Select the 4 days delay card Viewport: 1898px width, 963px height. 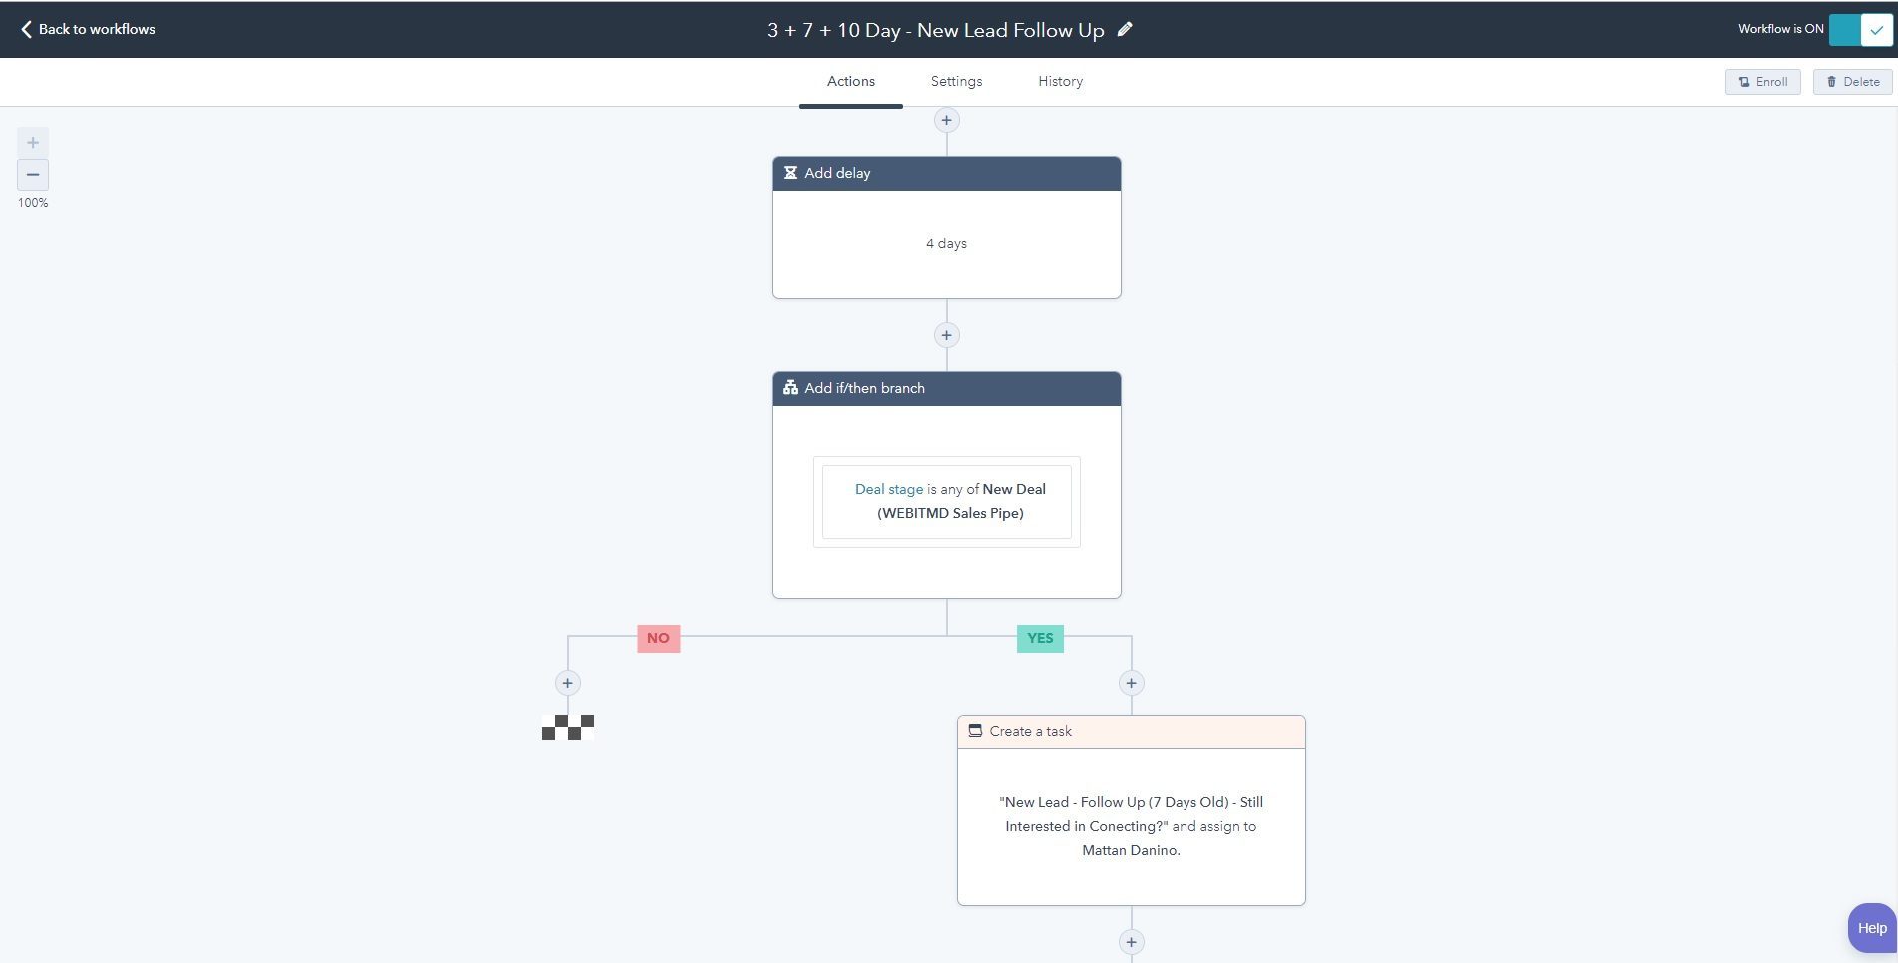[x=946, y=242]
